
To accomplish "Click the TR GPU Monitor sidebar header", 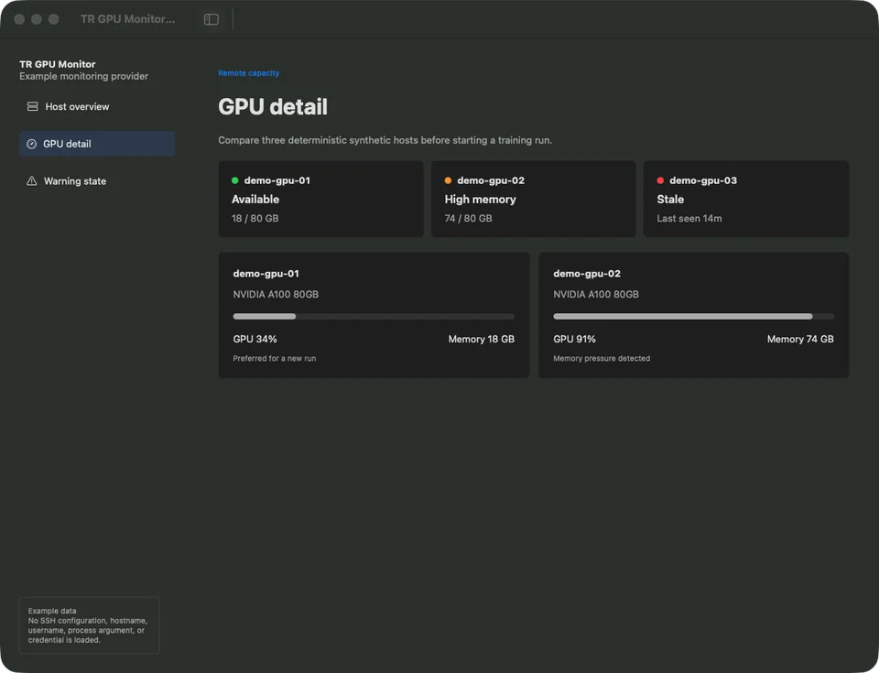I will point(57,64).
